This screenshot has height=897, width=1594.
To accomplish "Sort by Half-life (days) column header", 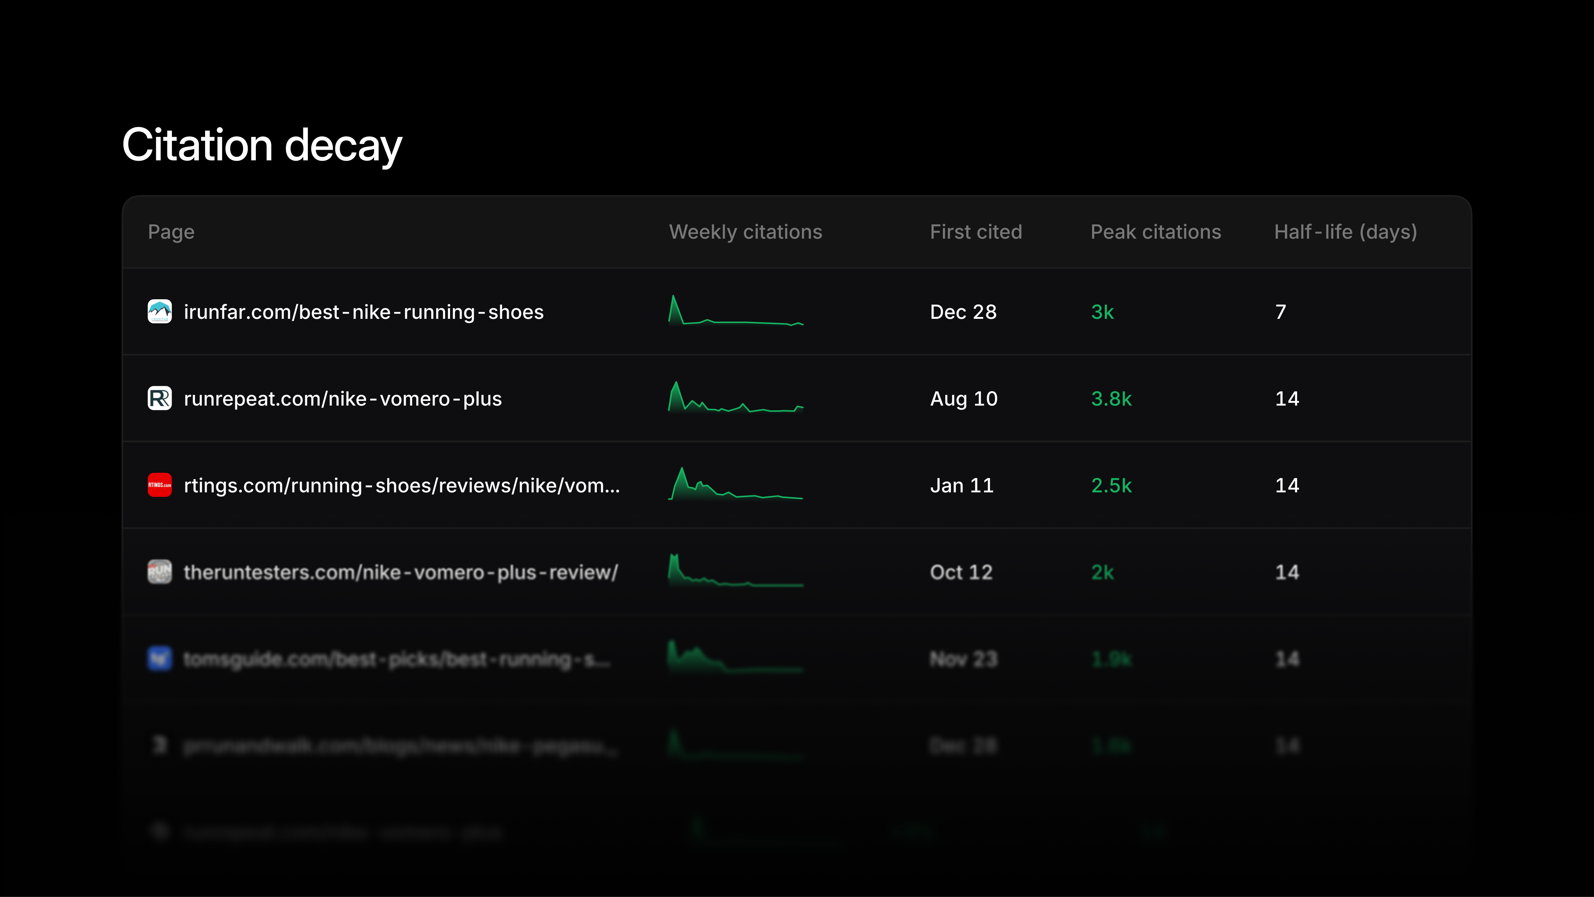I will pyautogui.click(x=1346, y=231).
